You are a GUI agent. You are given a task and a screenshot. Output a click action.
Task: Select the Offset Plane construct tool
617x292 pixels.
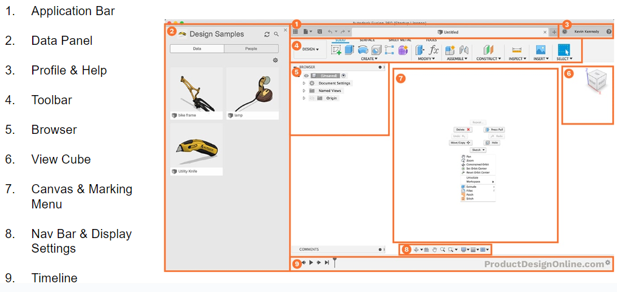point(488,50)
